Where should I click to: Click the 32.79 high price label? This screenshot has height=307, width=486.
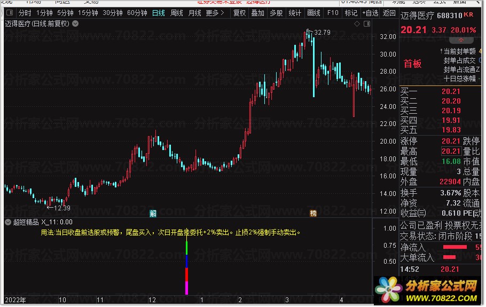click(323, 32)
